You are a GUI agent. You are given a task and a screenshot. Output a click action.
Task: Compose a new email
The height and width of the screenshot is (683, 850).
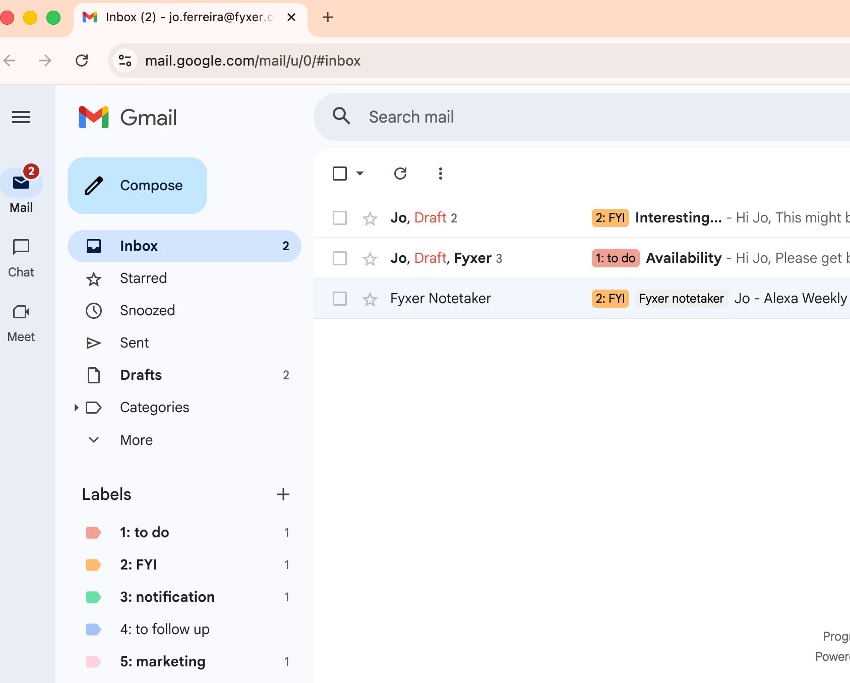pyautogui.click(x=137, y=186)
